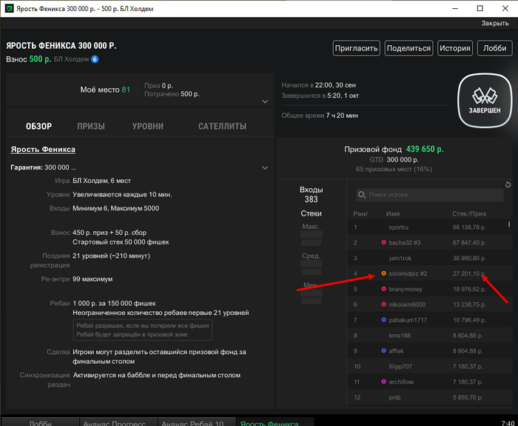
Task: Open the Сателлиты tab
Action: click(x=222, y=127)
